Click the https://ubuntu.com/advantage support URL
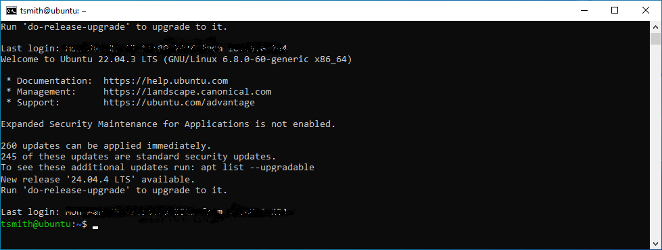662x250 pixels. click(x=179, y=103)
